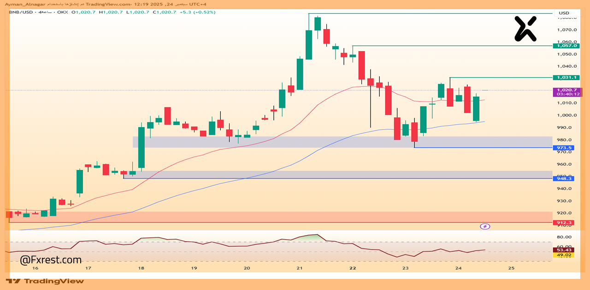
Task: Click the black X logo at top right
Action: click(x=525, y=29)
